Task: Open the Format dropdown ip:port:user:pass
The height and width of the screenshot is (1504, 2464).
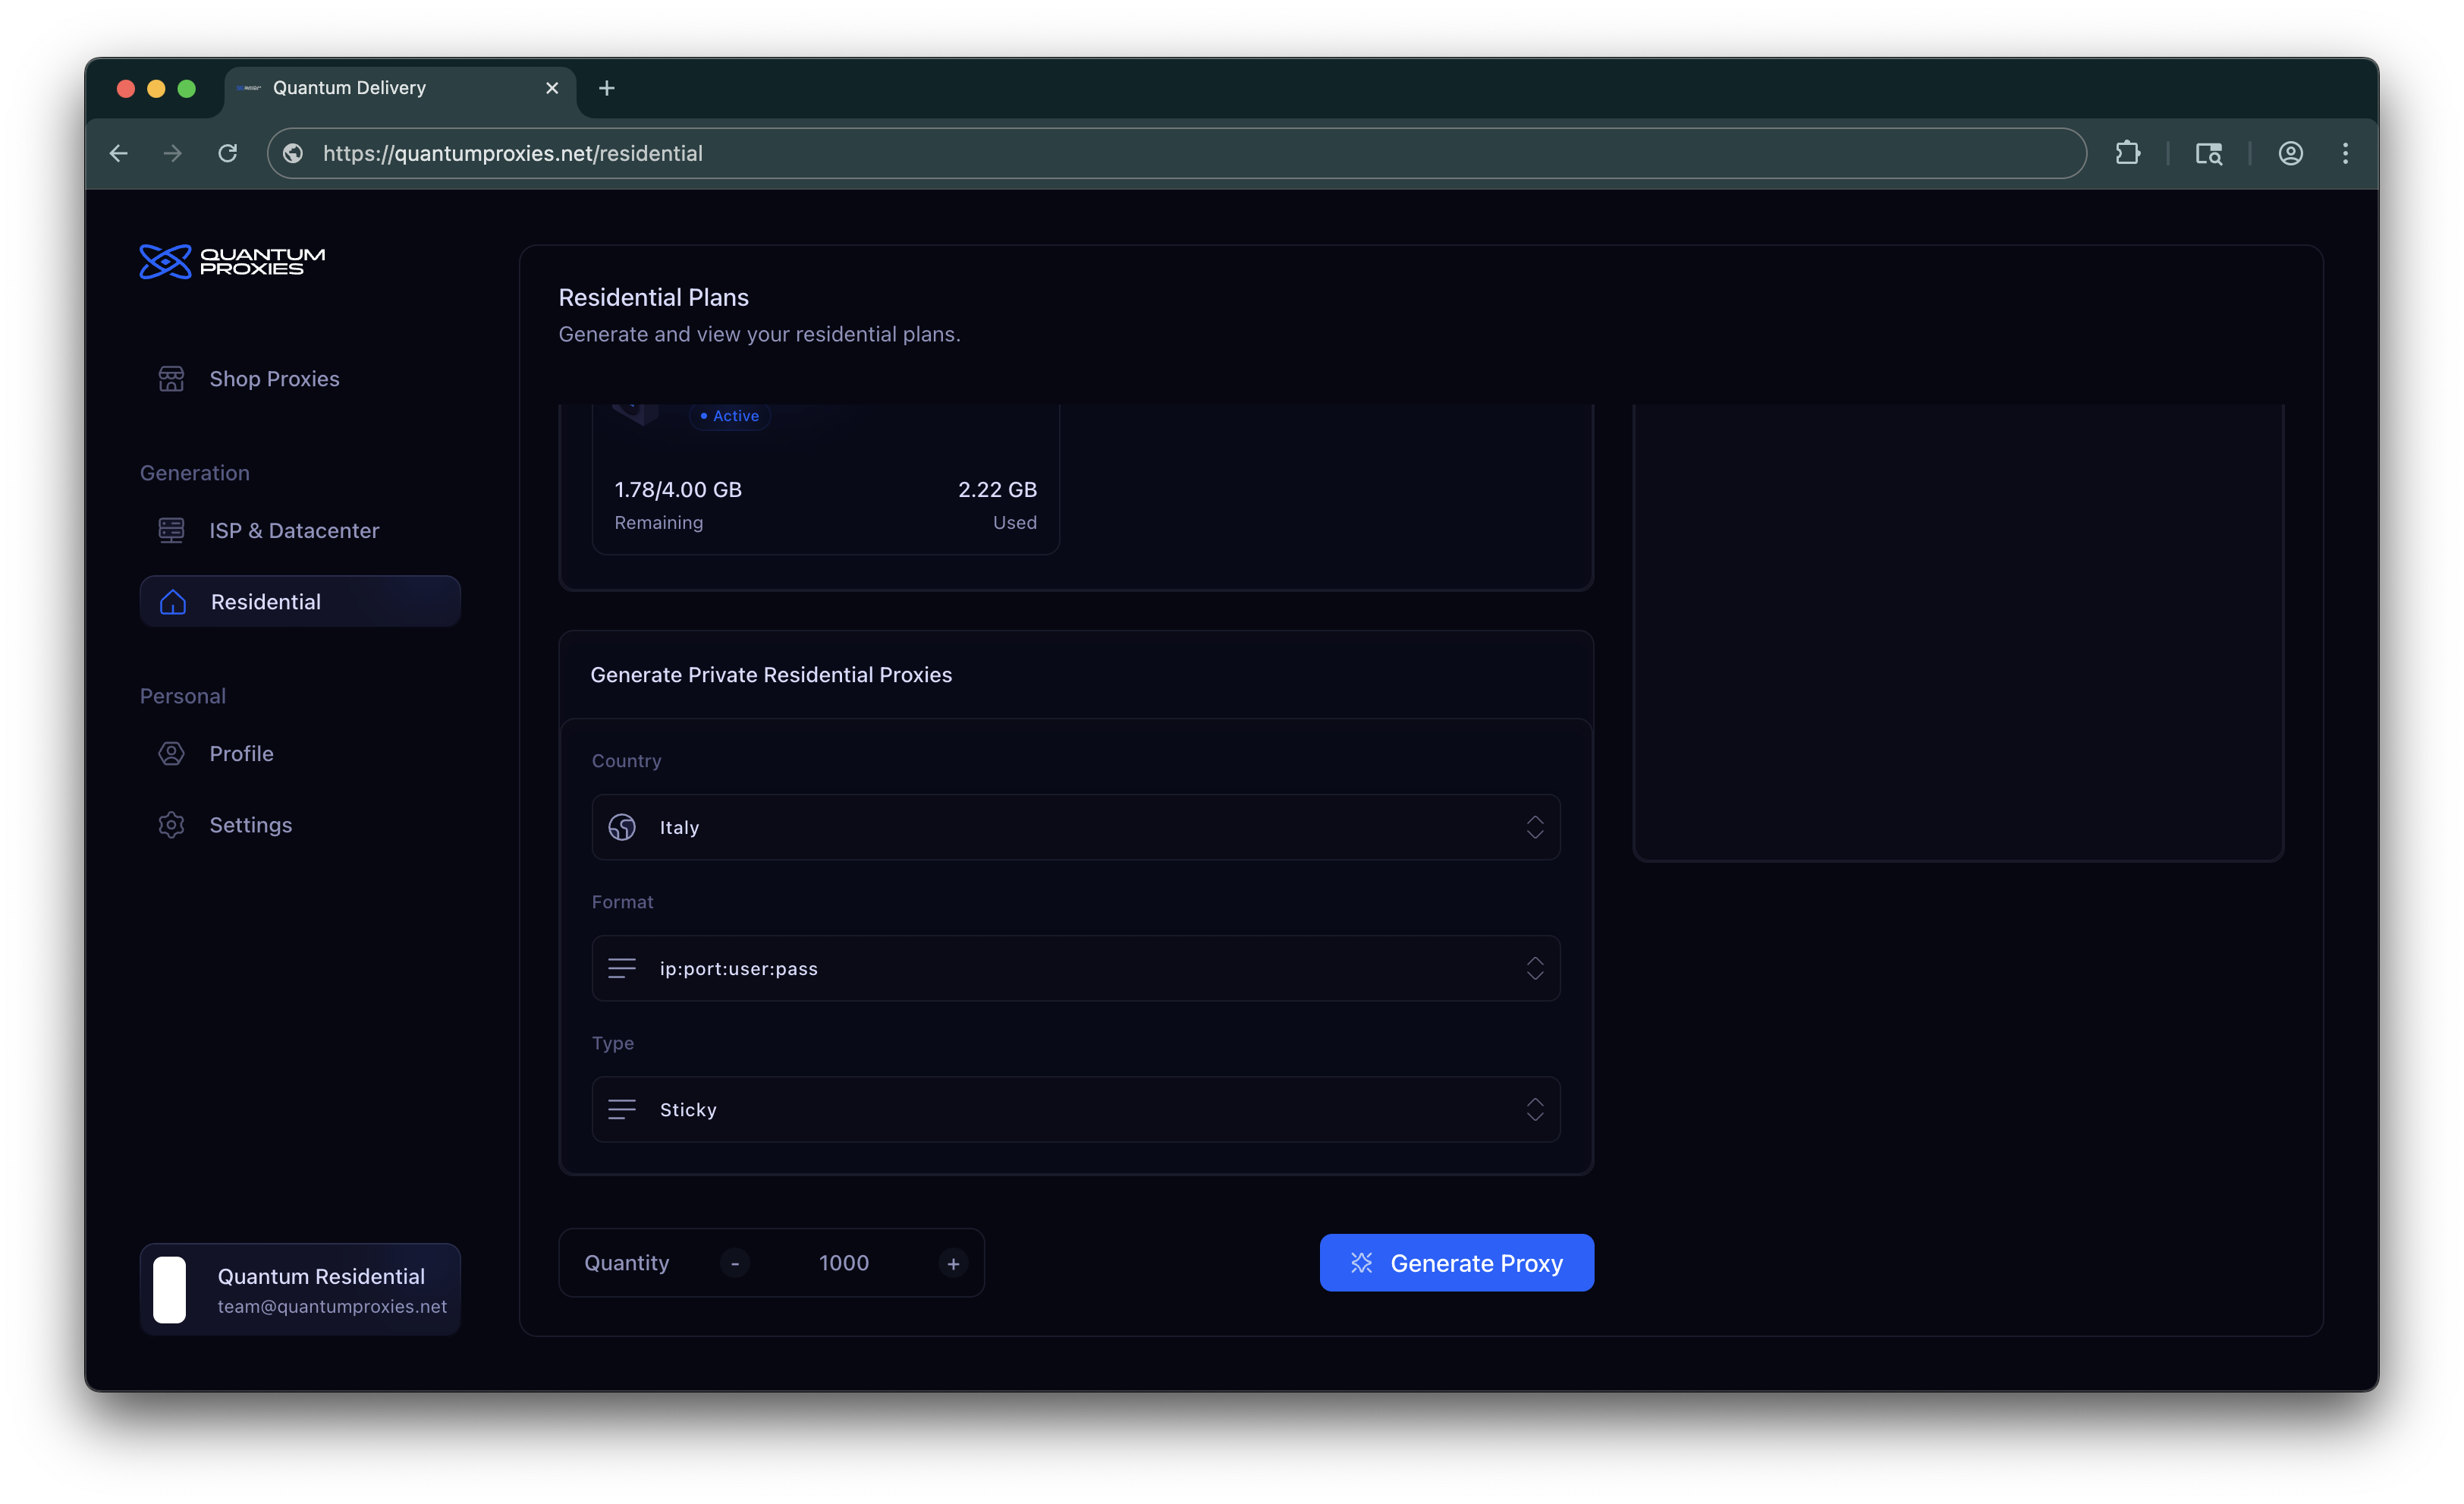Action: [1075, 968]
